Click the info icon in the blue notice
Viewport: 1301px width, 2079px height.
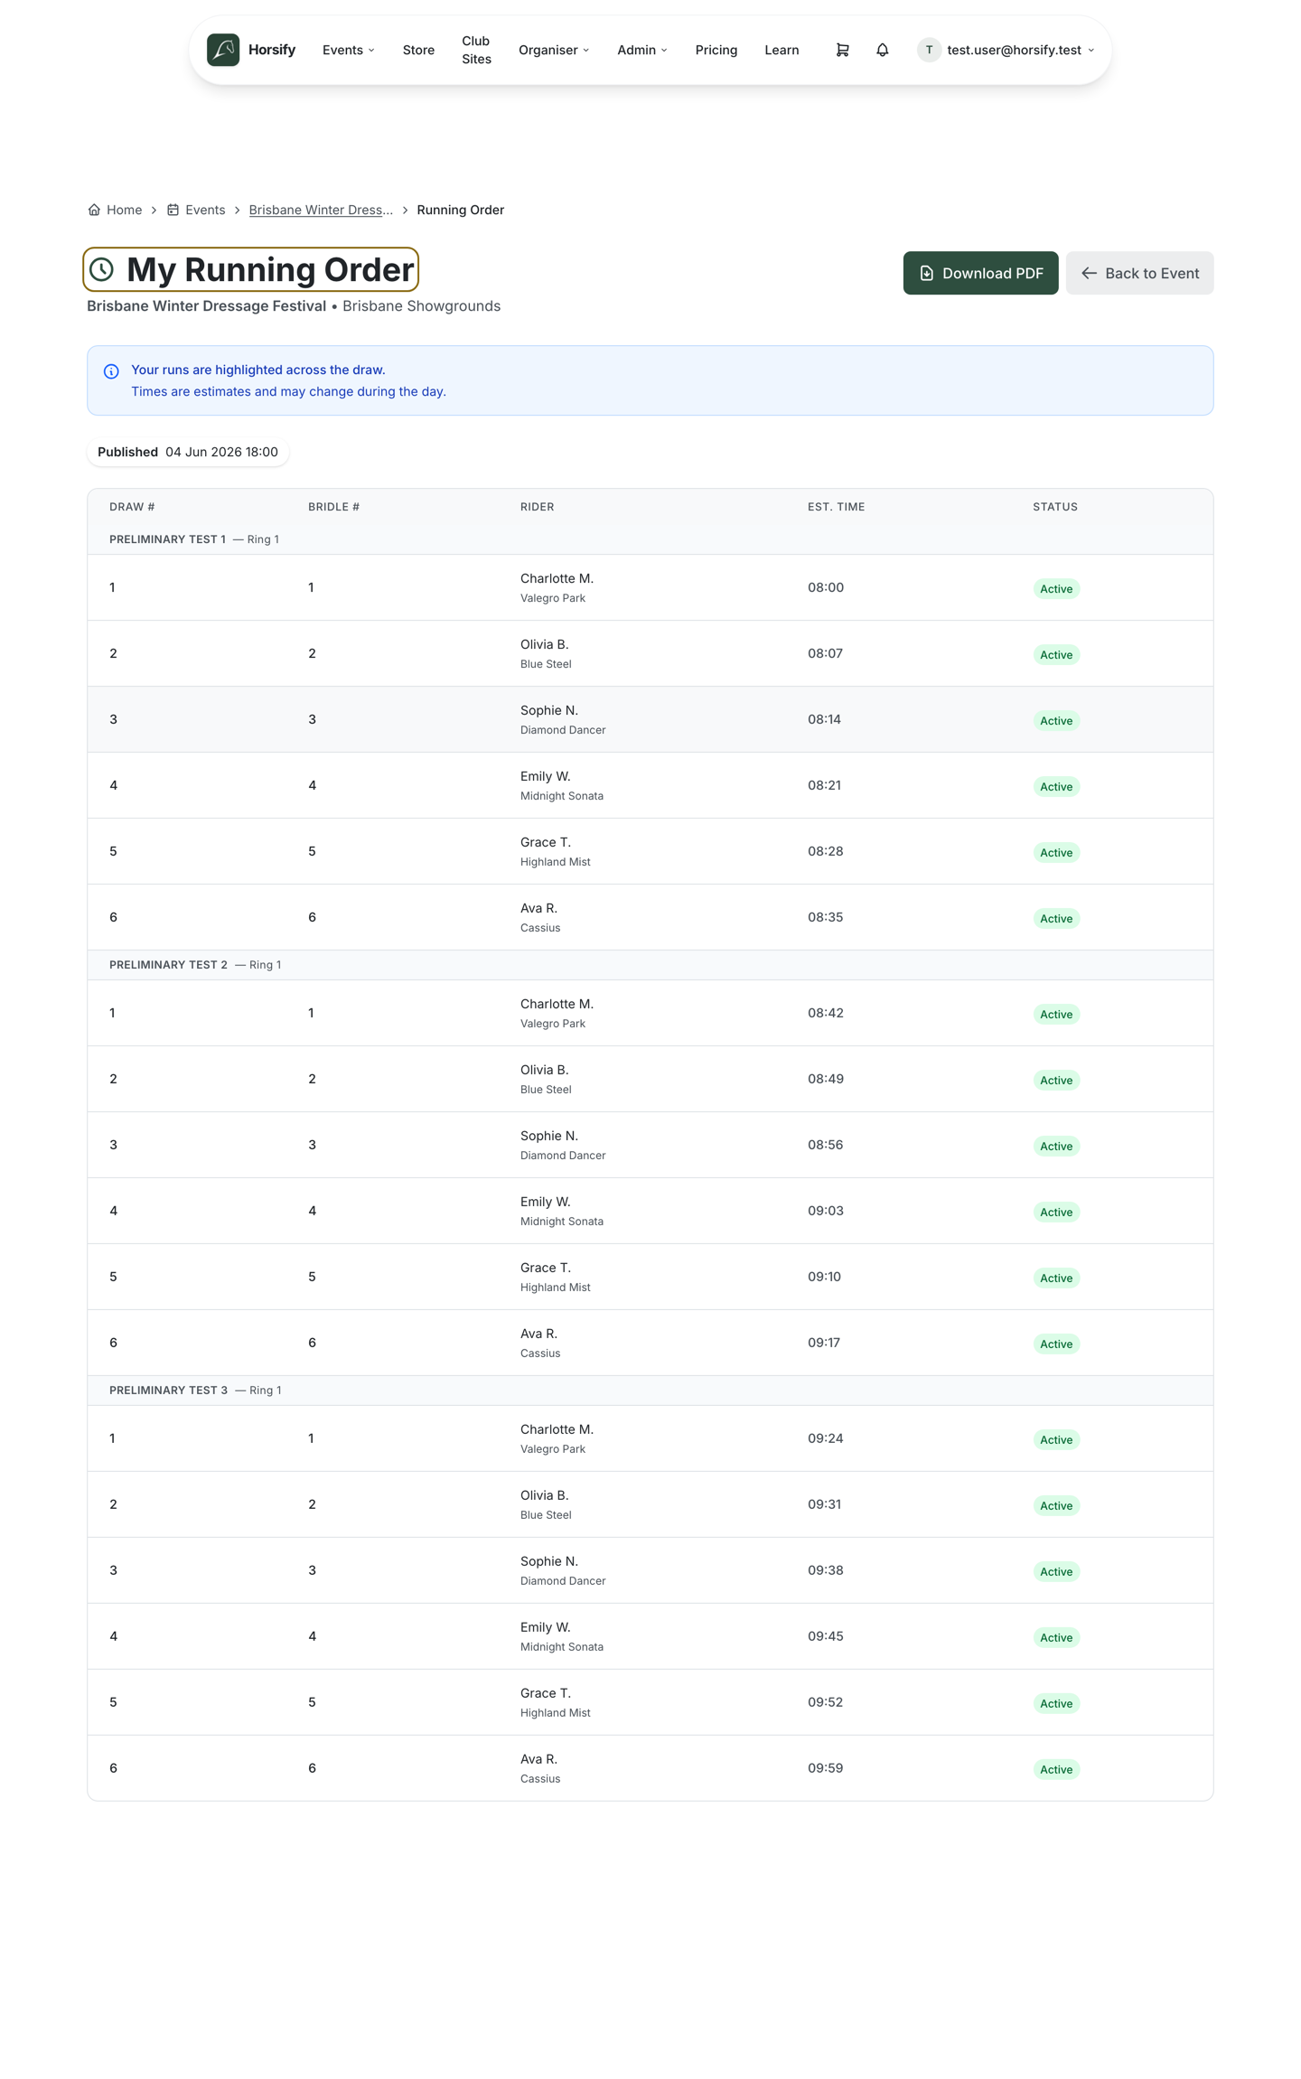pos(111,371)
